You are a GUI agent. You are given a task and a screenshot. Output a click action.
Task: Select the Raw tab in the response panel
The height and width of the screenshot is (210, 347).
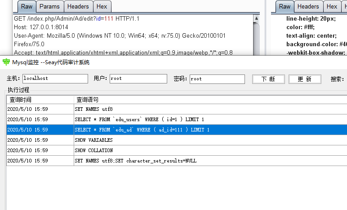[x=285, y=7]
